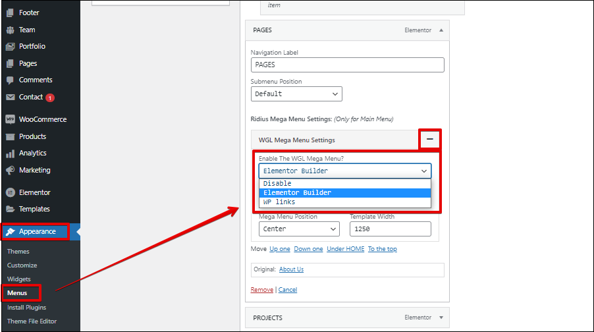The height and width of the screenshot is (332, 594).
Task: Click the Portfolio image icon
Action: [x=11, y=47]
